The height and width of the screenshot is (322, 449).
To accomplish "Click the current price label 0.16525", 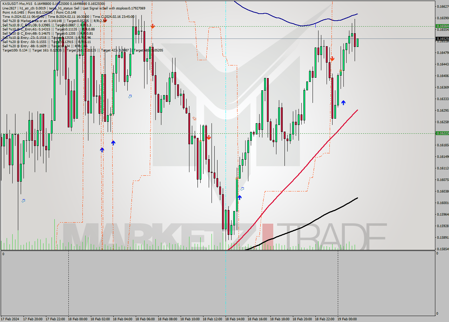I will 442,38.
